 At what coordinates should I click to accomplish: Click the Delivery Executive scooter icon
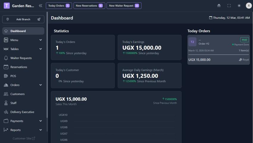point(6,112)
